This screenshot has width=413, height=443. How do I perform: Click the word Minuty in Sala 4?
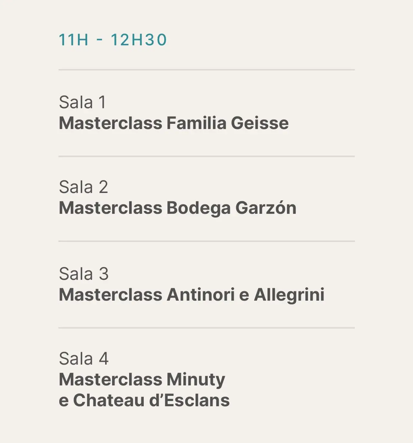click(x=196, y=380)
